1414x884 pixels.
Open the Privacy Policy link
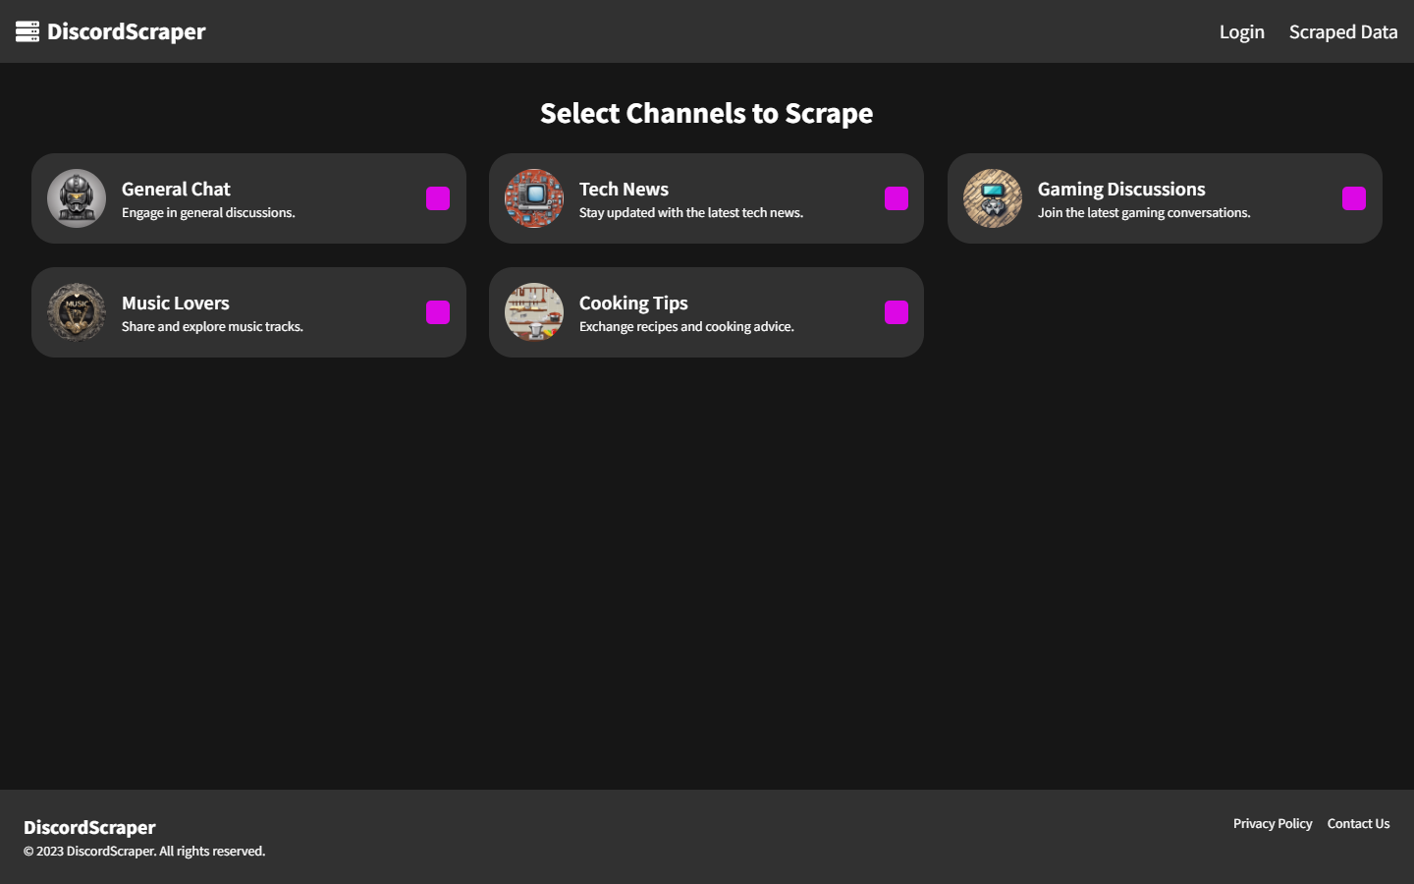click(x=1273, y=823)
